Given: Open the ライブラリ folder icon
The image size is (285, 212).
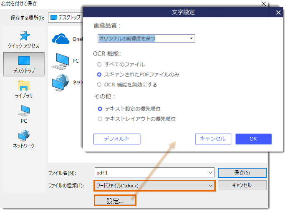Looking at the screenshot, I should pyautogui.click(x=24, y=86).
